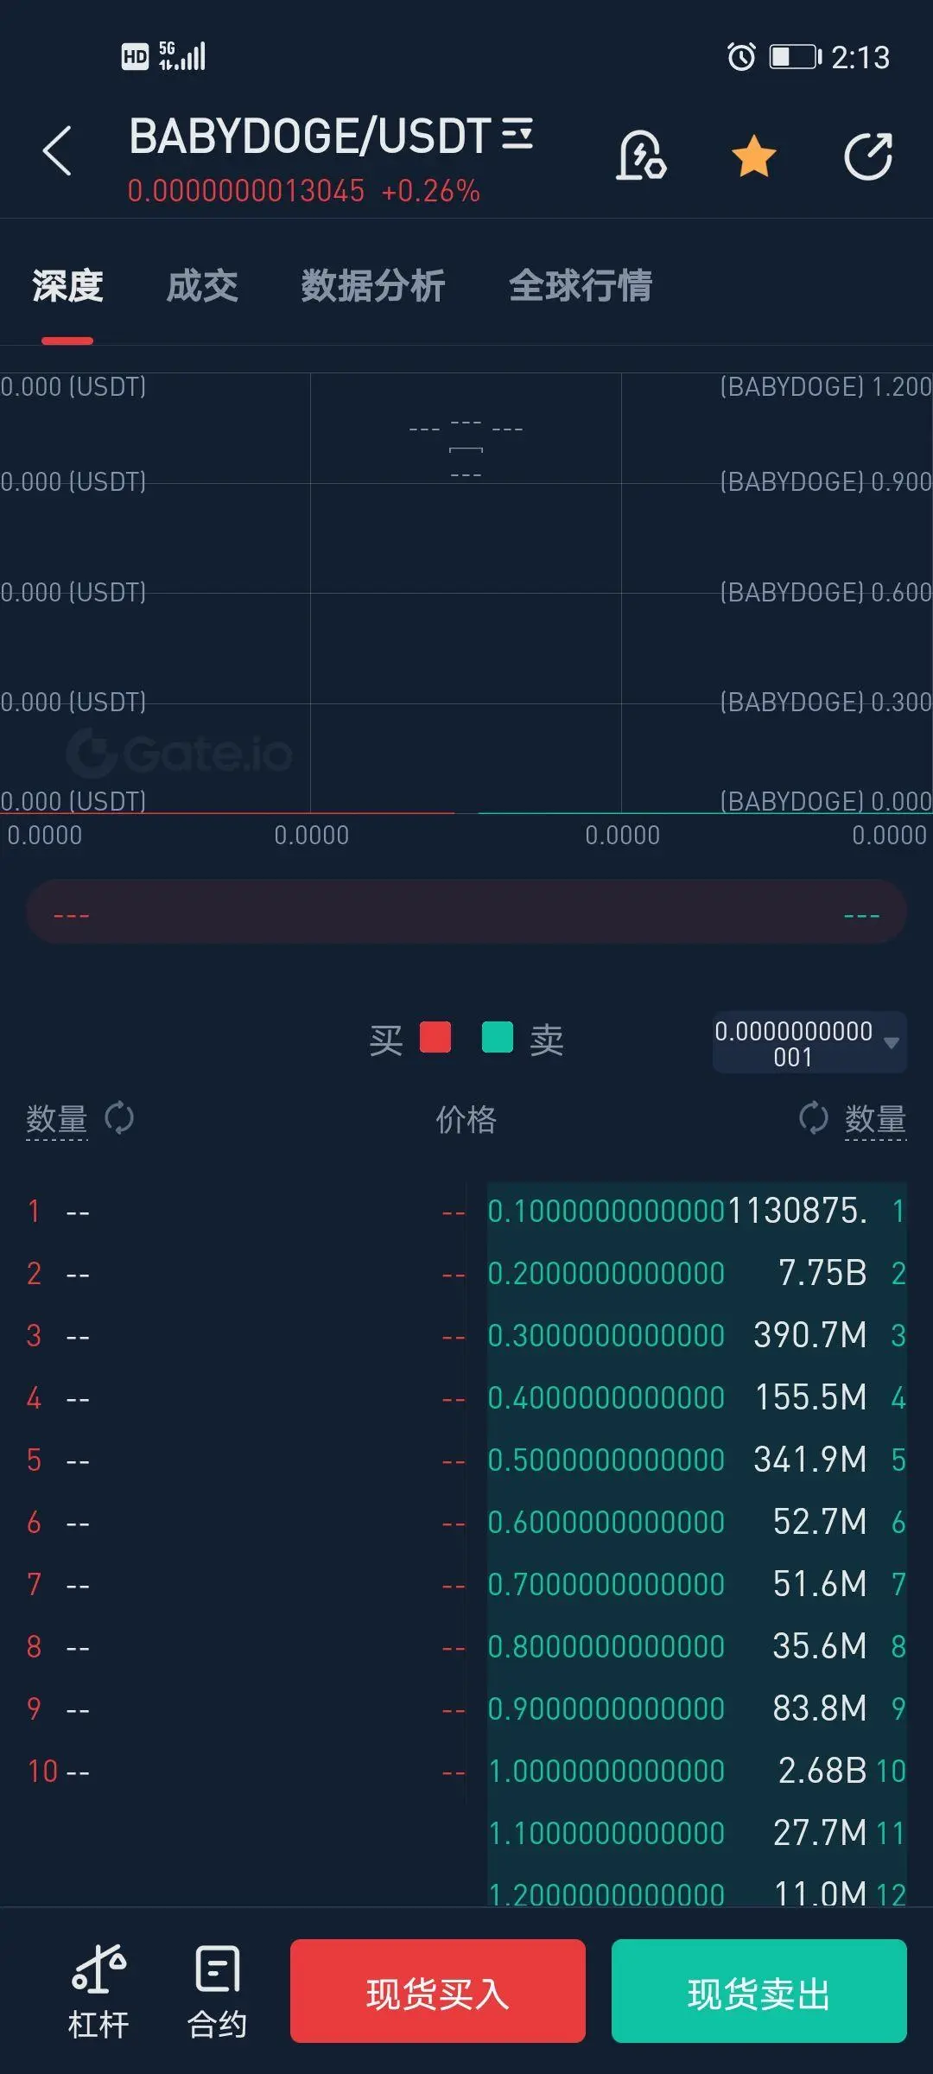Toggle the favorite star icon
This screenshot has width=933, height=2074.
pos(754,156)
